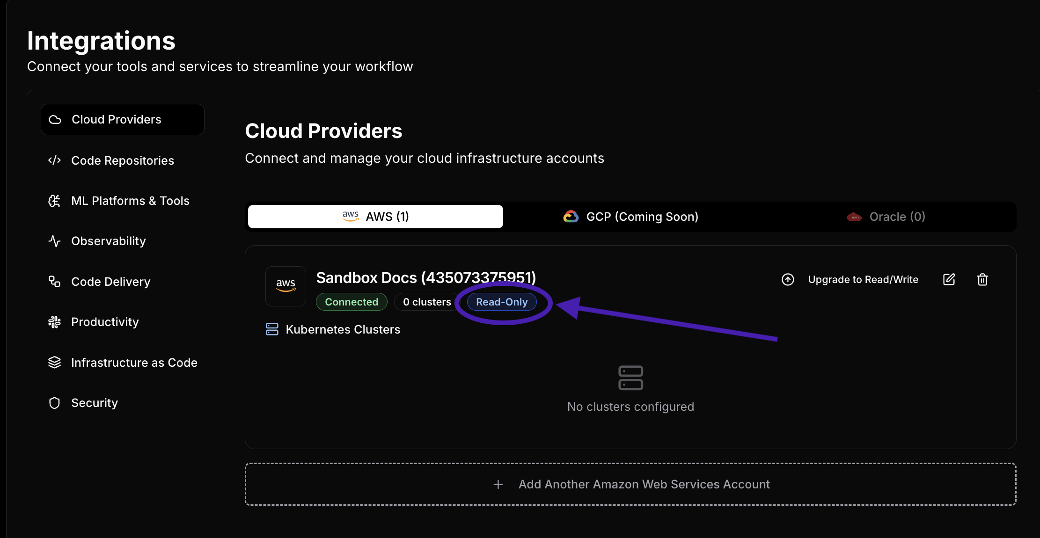Screen dimensions: 1040x538
Task: Click the circled Read-Only badge
Action: pos(502,302)
